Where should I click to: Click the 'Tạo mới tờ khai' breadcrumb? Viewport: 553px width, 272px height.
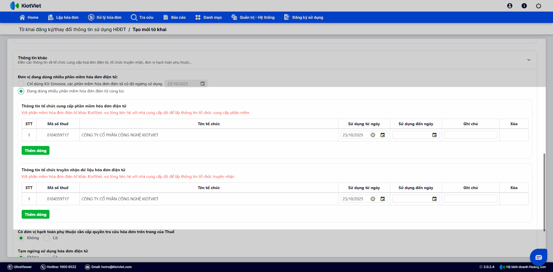point(150,30)
